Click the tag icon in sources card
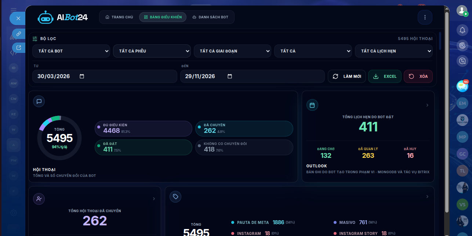The height and width of the screenshot is (236, 472). [175, 197]
